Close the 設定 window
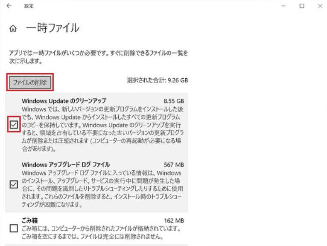The width and height of the screenshot is (327, 246). [320, 6]
